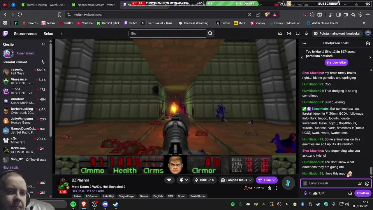
Task: Switch to Nannecotton Stream browser tab
Action: click(x=94, y=5)
